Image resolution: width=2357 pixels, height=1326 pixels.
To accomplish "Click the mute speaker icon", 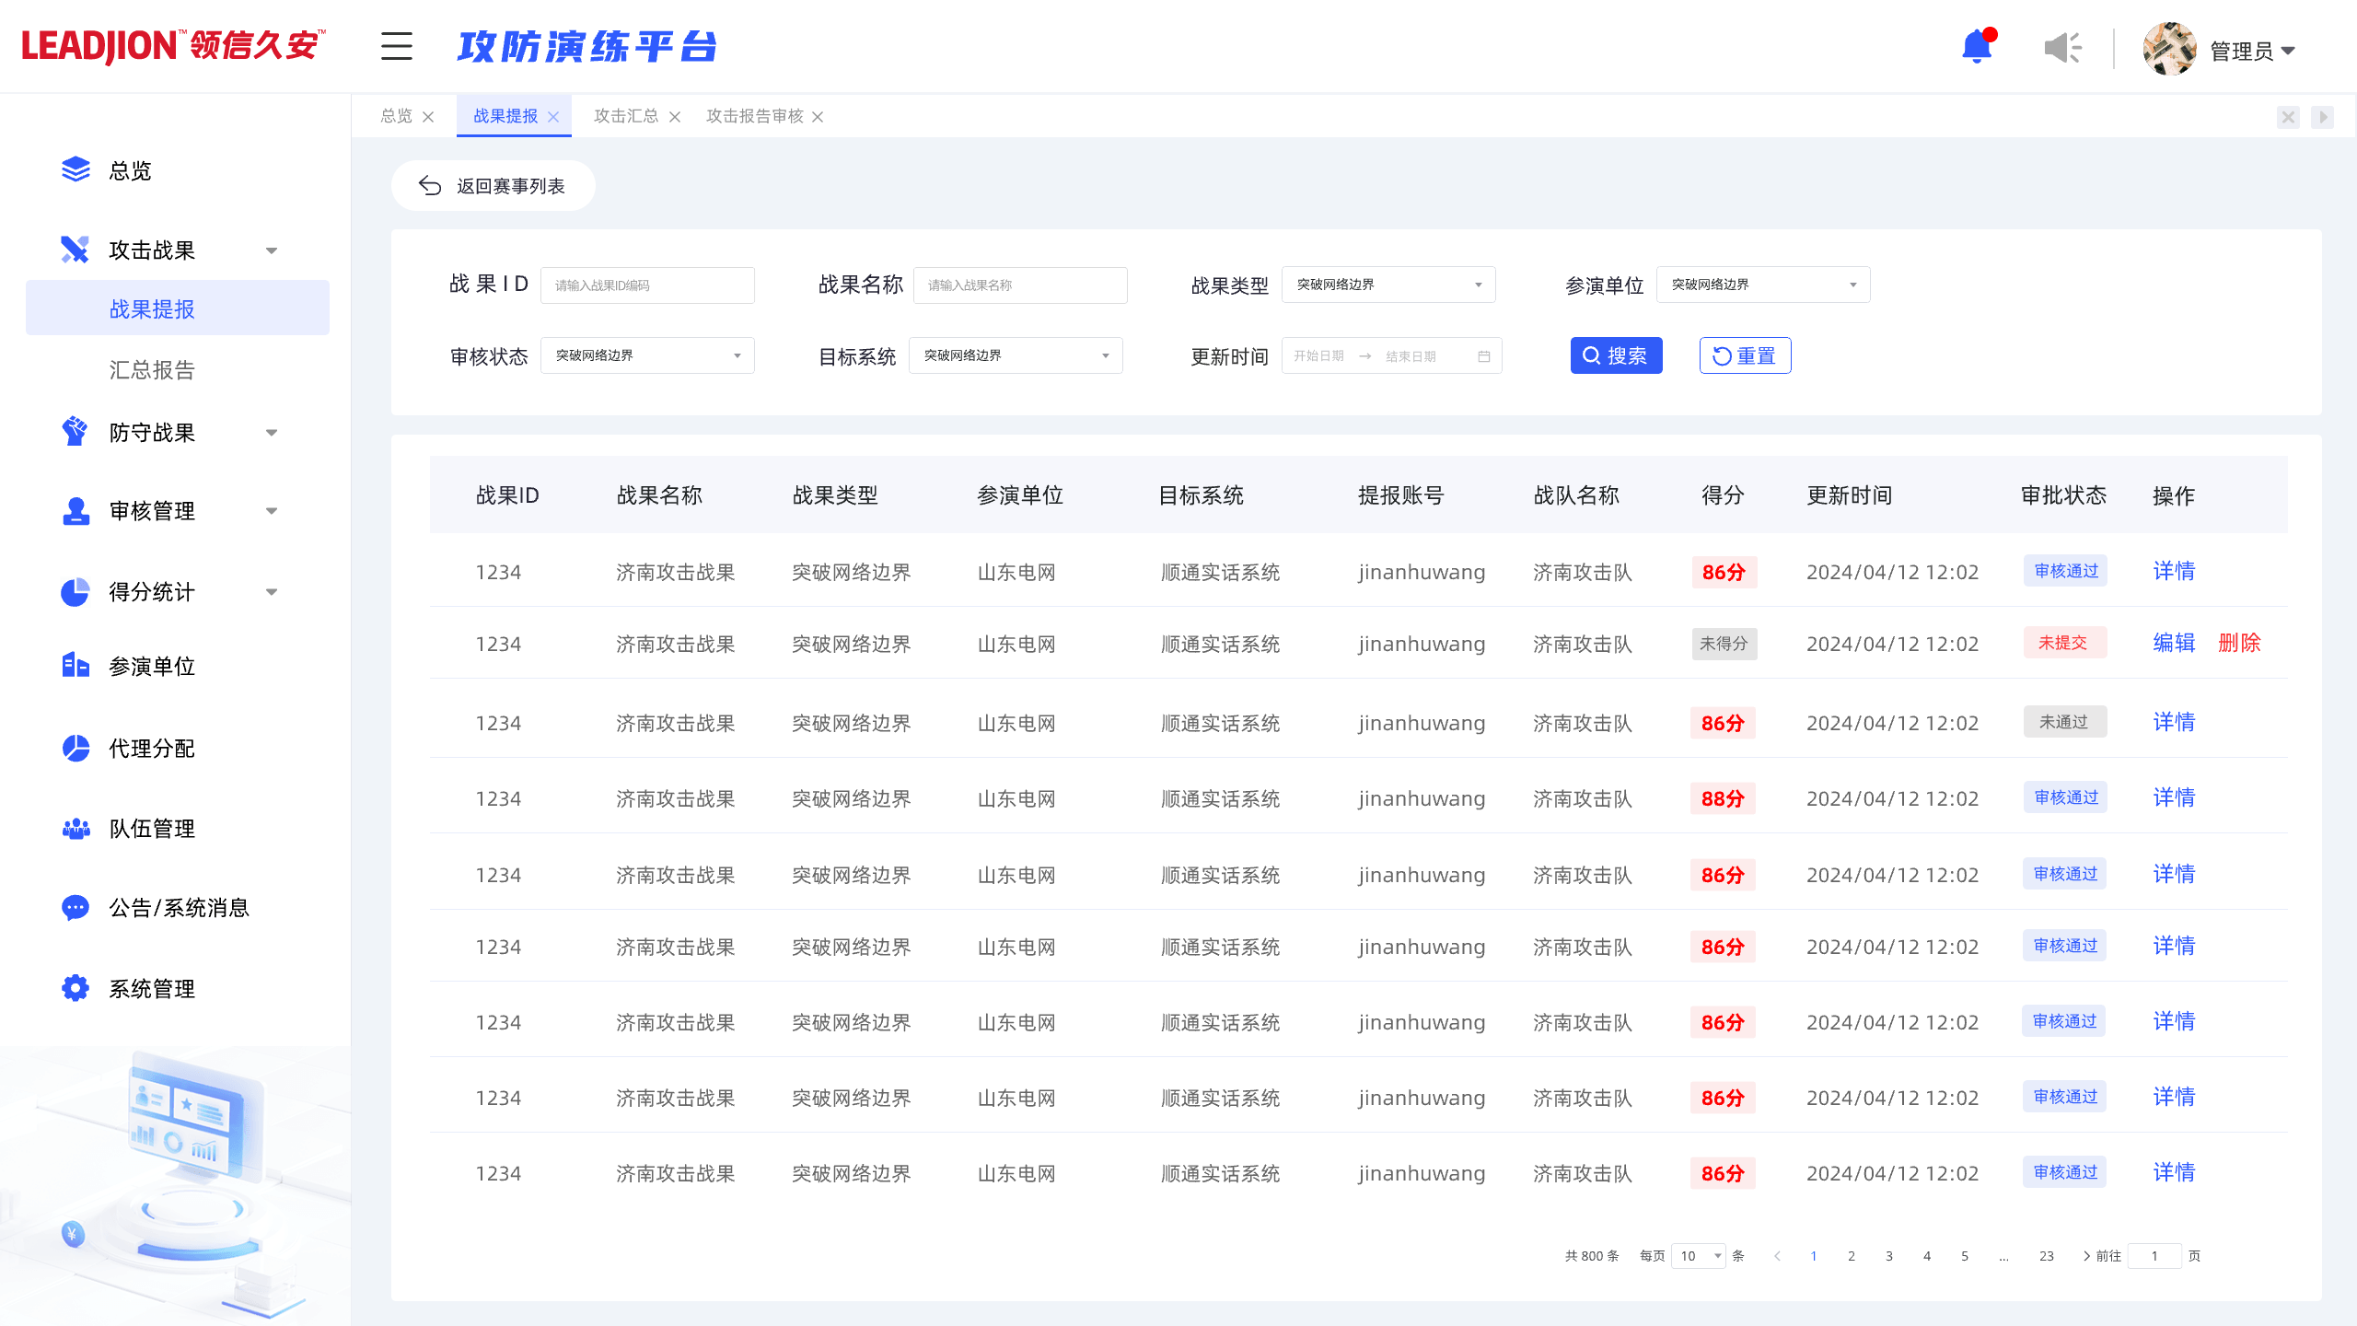I will click(2062, 47).
